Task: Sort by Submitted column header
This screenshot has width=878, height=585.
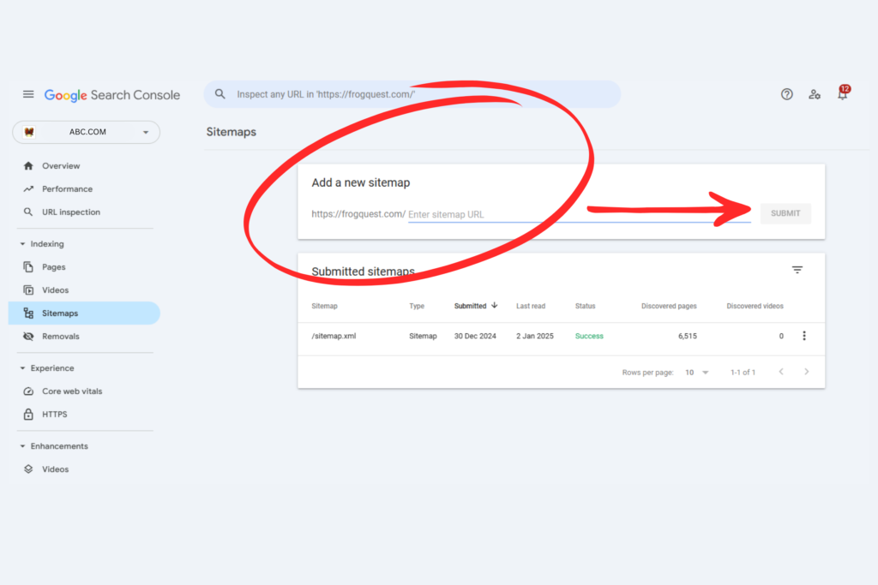Action: (471, 306)
